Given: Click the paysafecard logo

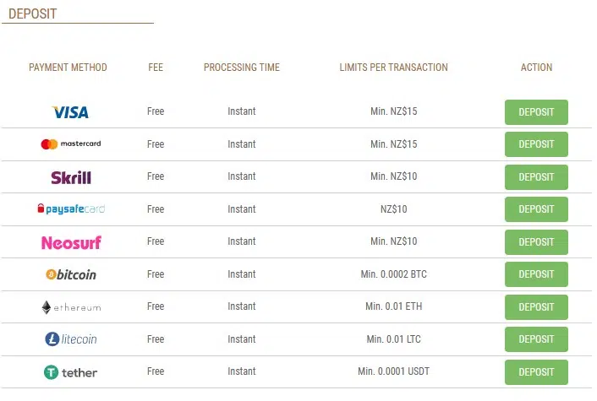Looking at the screenshot, I should [x=71, y=209].
